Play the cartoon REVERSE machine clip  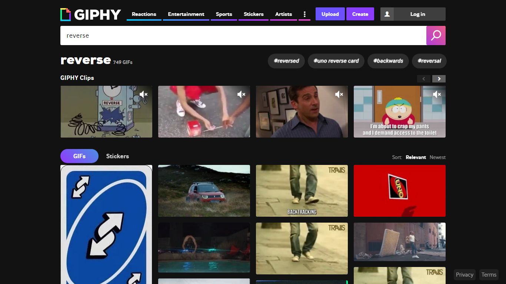coord(106,112)
